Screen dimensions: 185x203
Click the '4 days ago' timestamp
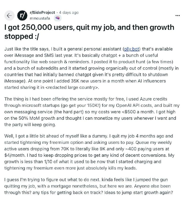tap(69, 13)
